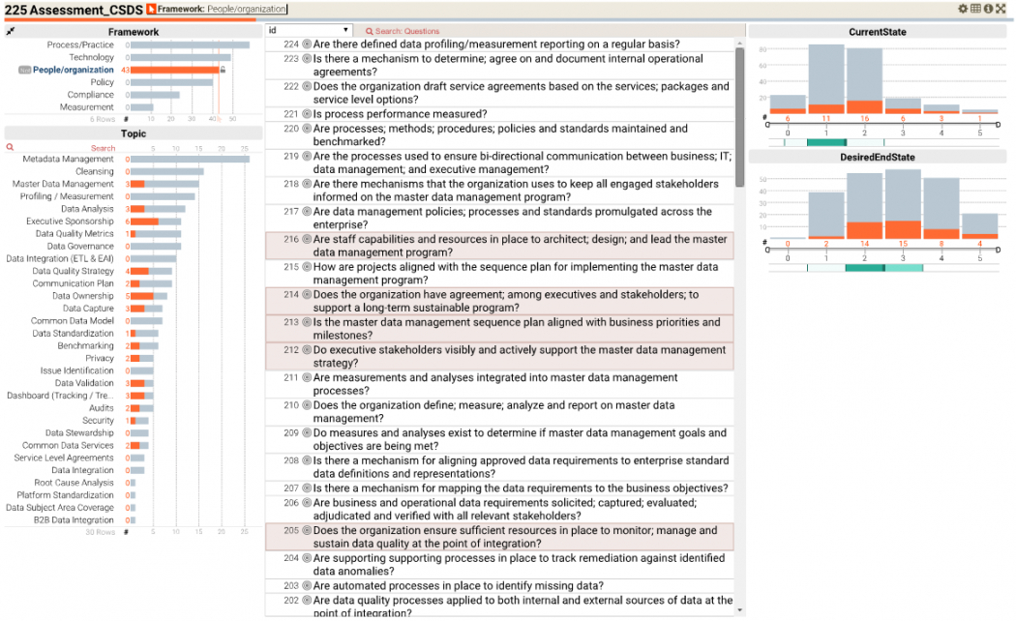The image size is (1016, 621).
Task: Open the settings gear icon
Action: pos(963,9)
